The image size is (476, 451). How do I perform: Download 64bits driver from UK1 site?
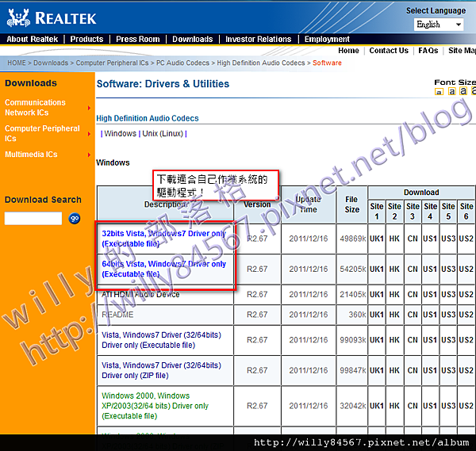tap(377, 269)
